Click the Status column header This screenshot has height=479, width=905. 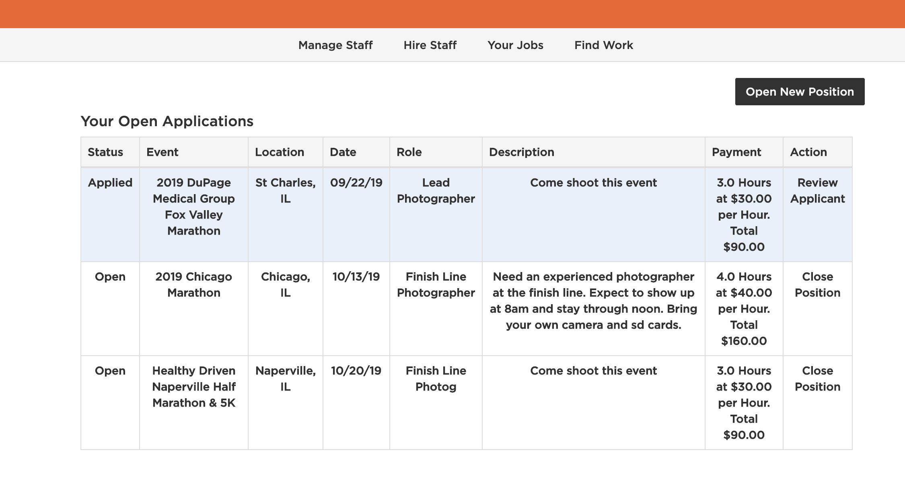pos(105,152)
